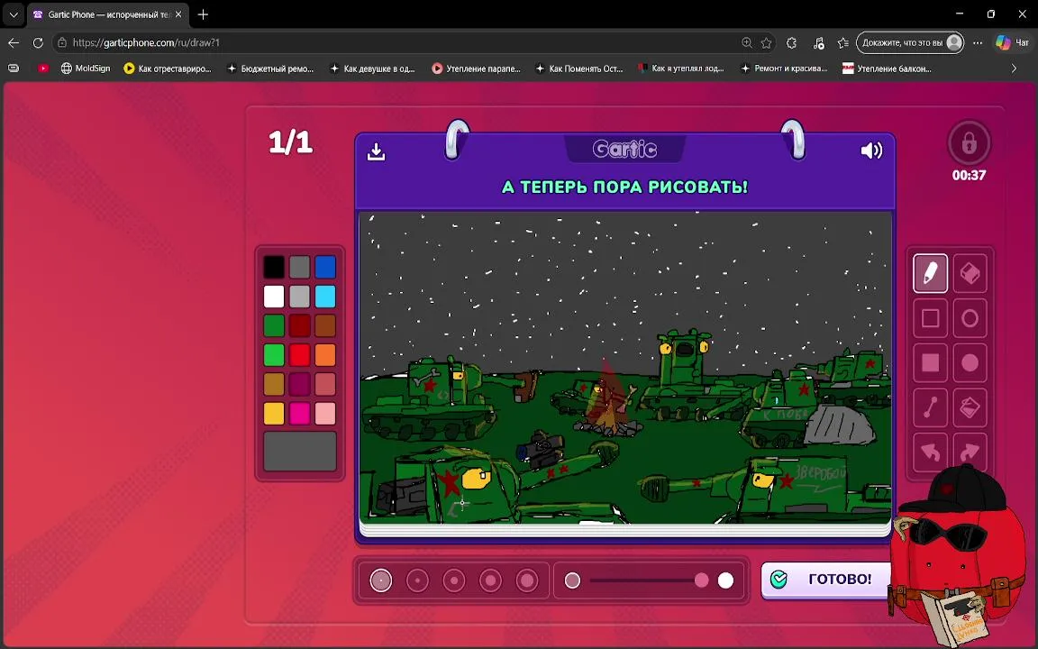Image resolution: width=1038 pixels, height=649 pixels.
Task: Select the empty rectangle tool
Action: (x=930, y=318)
